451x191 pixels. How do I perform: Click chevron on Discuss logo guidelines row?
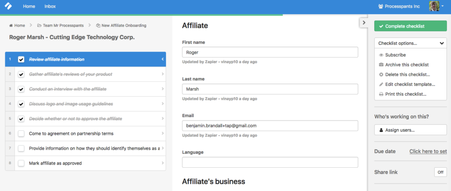tap(163, 104)
